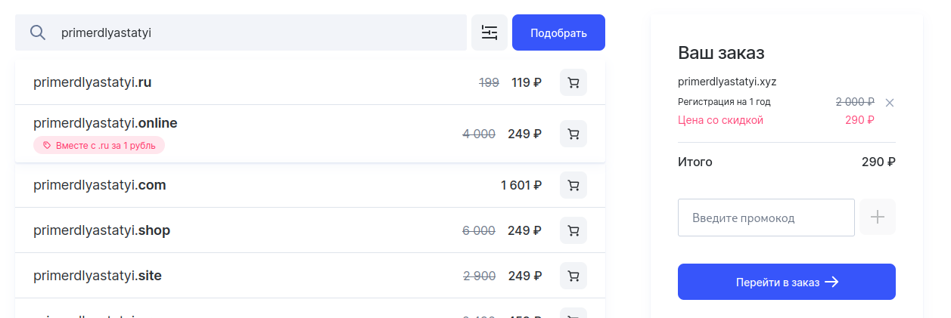Image resolution: width=951 pixels, height=318 pixels.
Task: Click the Перейти в заказ button
Action: click(786, 282)
